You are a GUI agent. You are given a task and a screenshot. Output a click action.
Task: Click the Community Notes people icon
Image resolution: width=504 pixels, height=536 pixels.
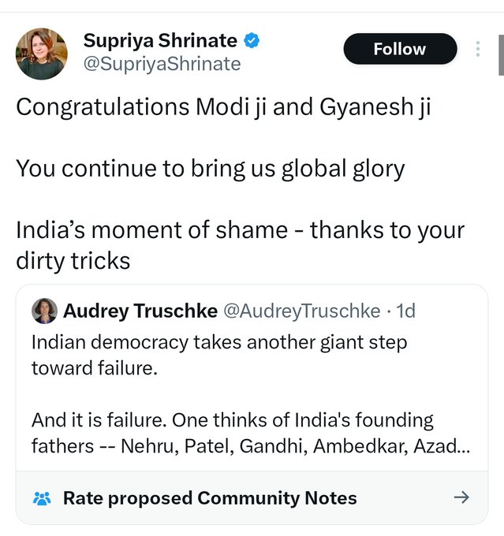pyautogui.click(x=42, y=498)
